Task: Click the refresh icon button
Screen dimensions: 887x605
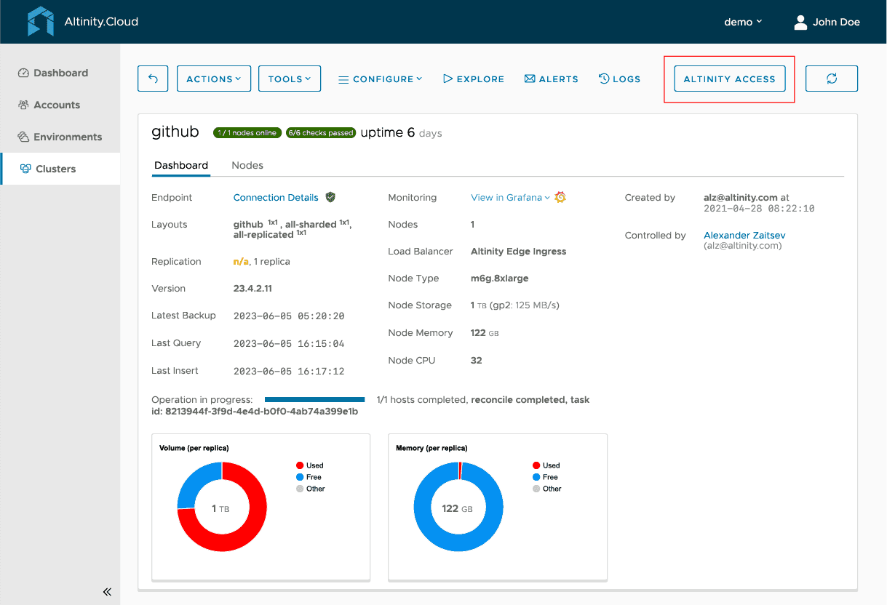Action: [x=832, y=79]
